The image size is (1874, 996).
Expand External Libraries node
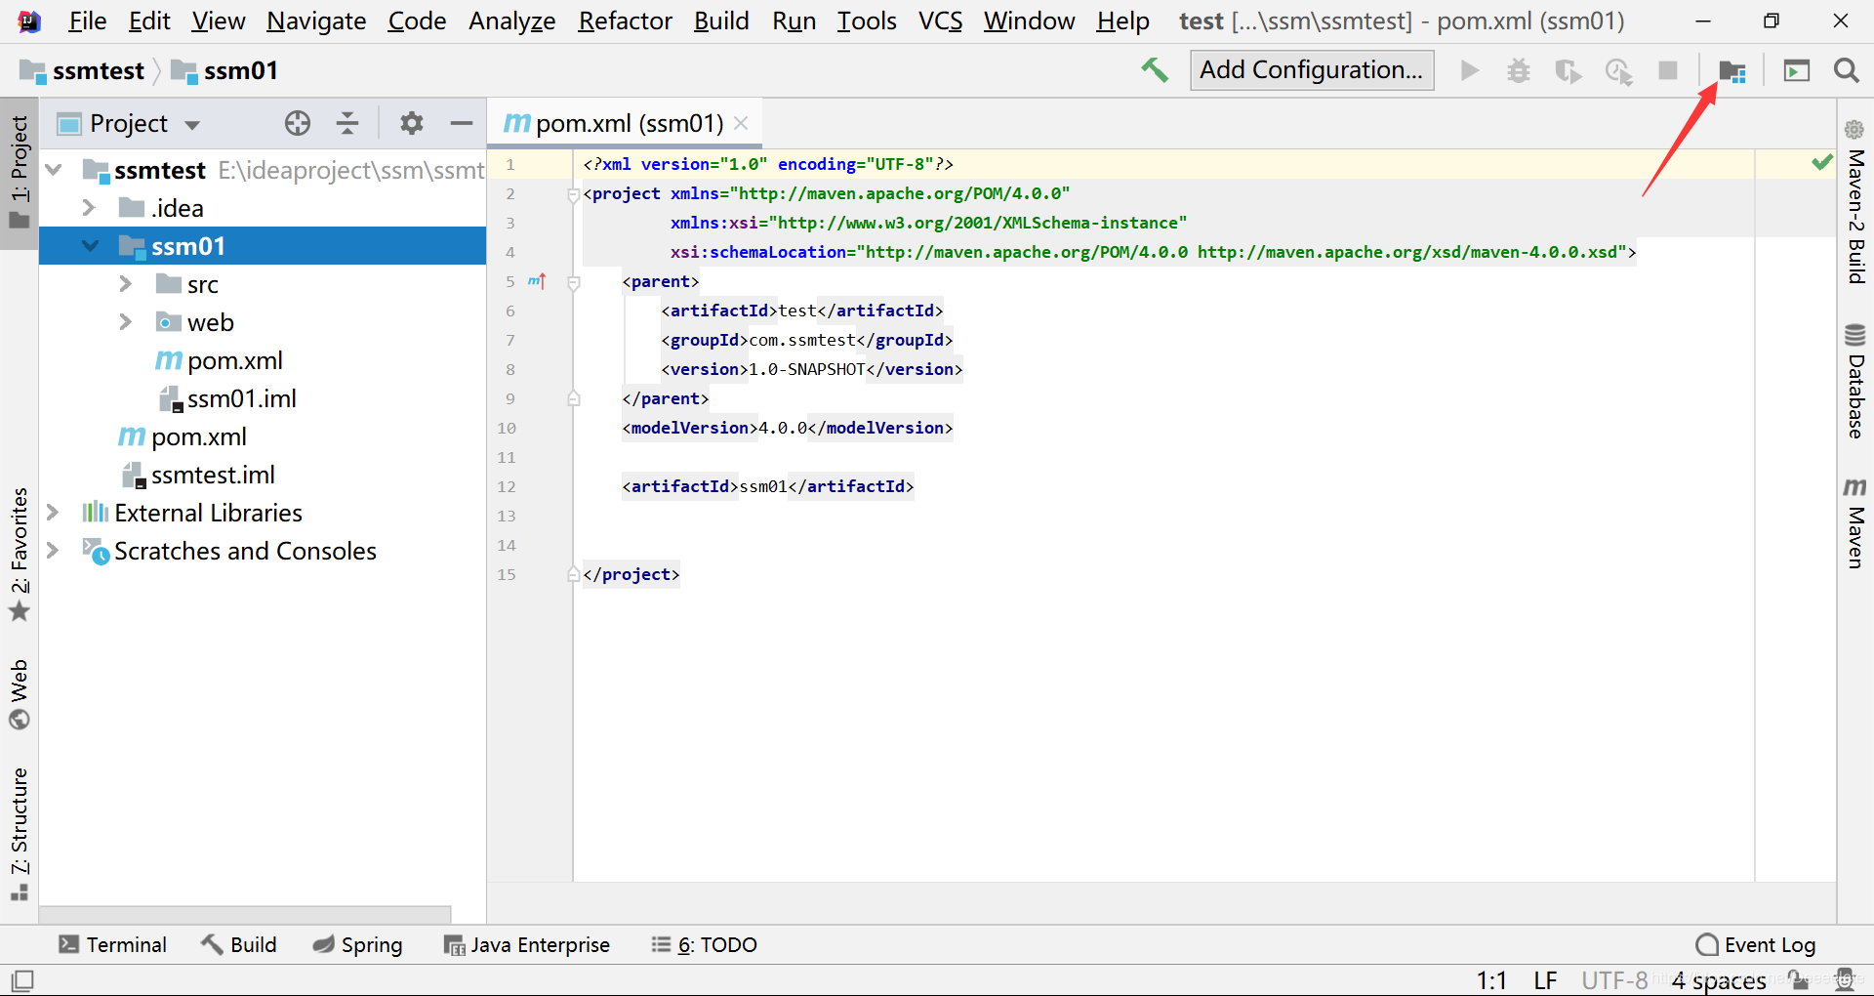(x=53, y=513)
